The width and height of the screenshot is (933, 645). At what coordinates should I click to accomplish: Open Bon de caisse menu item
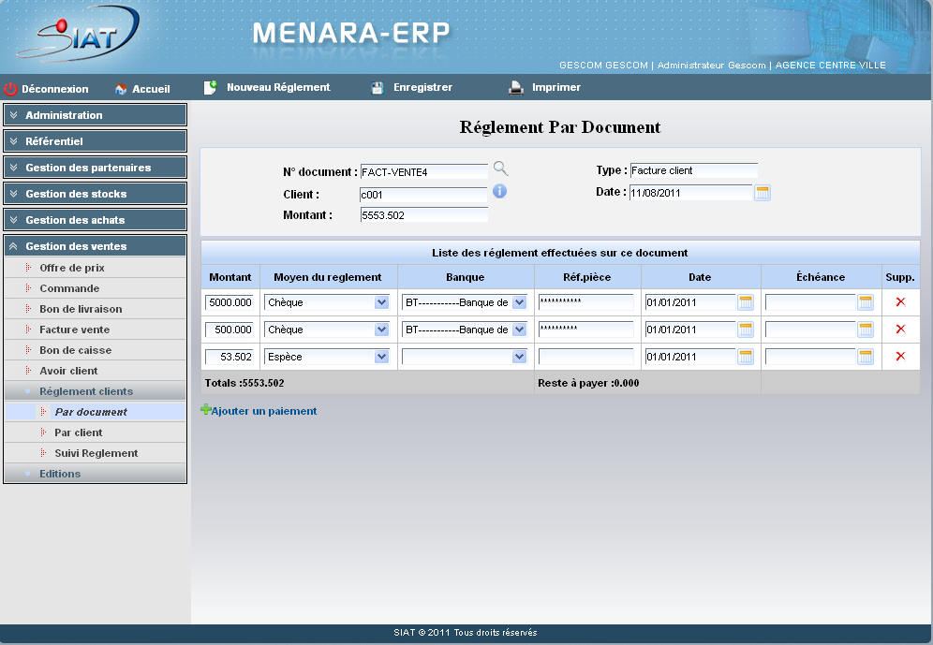[96, 350]
